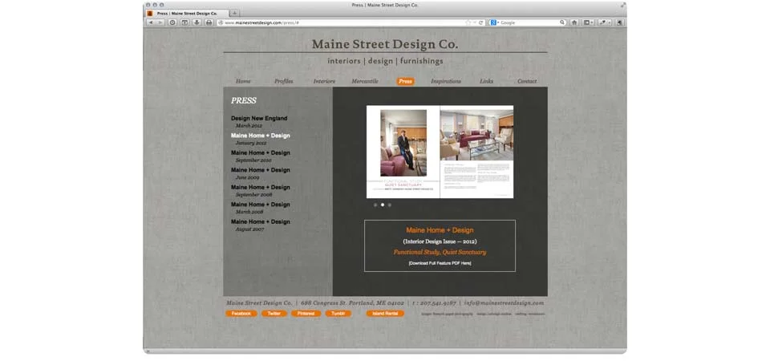
Task: Open Maine Home + Design August 2007 entry
Action: (260, 225)
